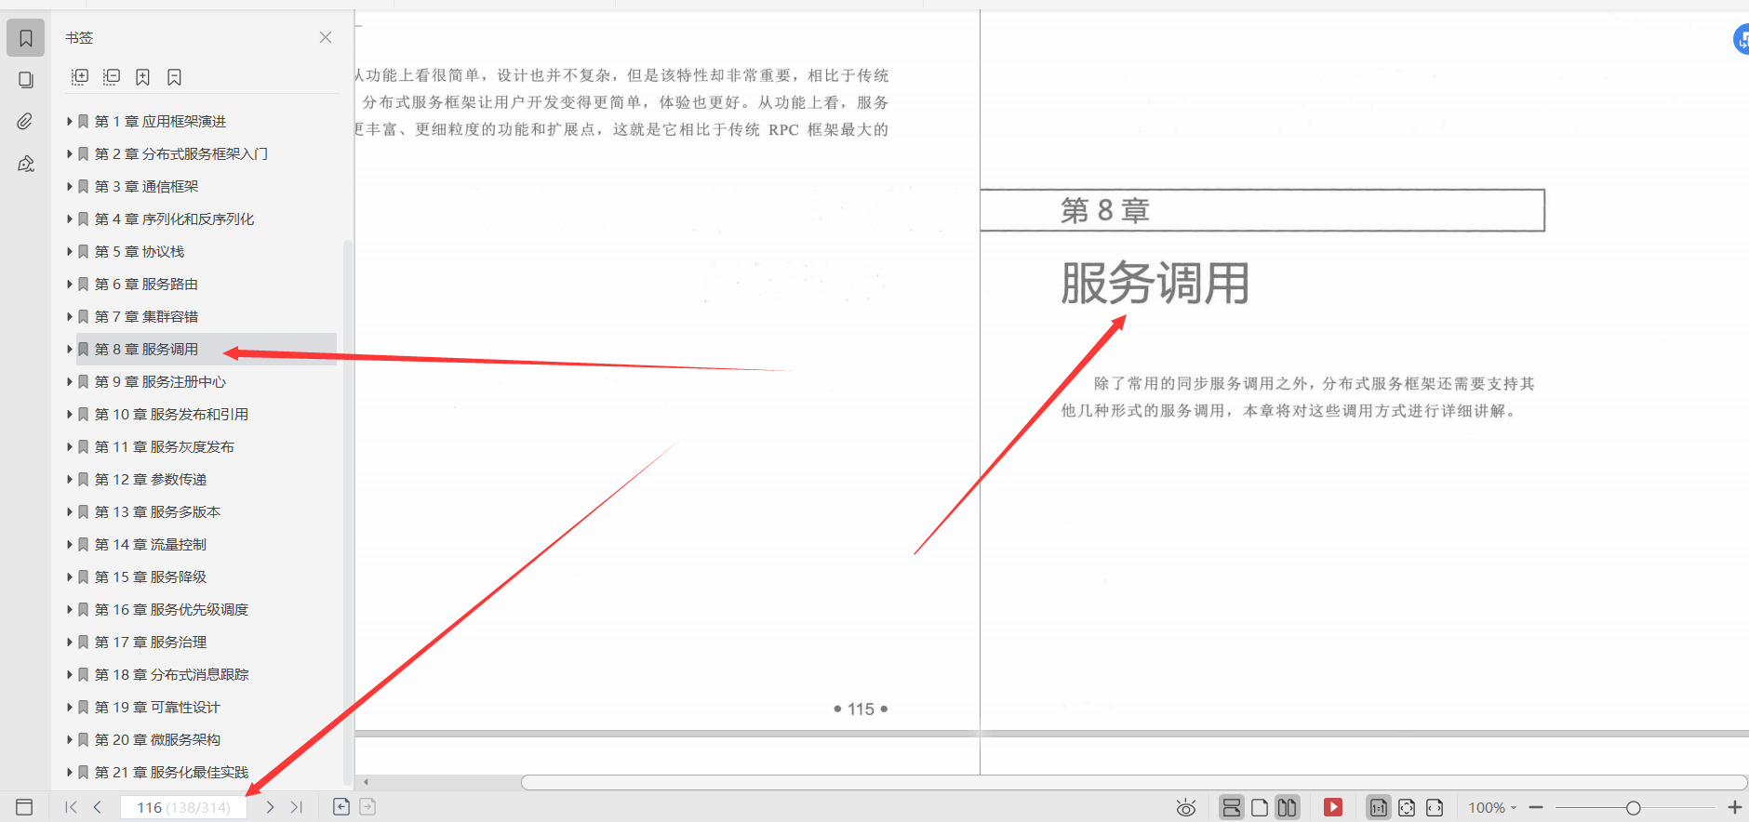
Task: Open bookmark 第 10 章 服务发布和引用
Action: [x=171, y=415]
